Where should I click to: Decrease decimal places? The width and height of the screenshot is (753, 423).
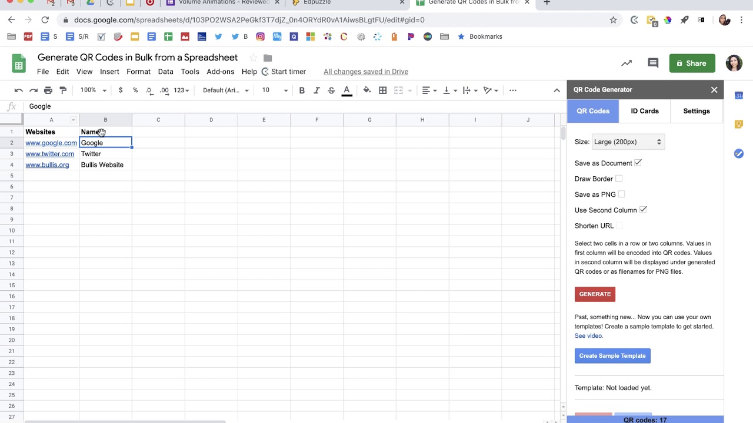149,90
